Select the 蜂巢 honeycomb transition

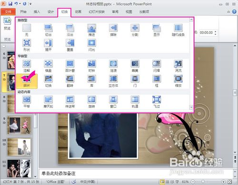[x=135, y=66]
